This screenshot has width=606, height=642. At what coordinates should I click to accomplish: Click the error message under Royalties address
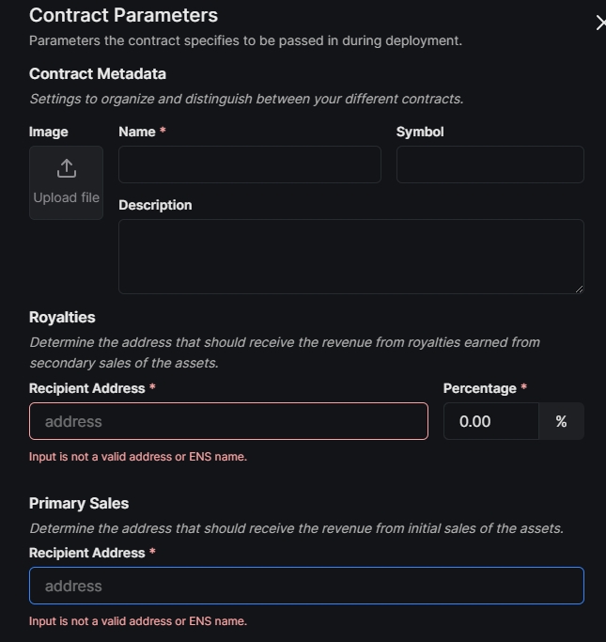(138, 457)
